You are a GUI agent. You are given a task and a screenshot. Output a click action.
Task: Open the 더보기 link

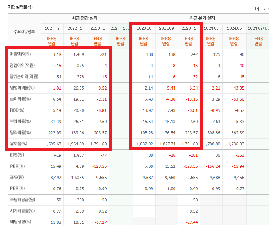[x=261, y=8]
